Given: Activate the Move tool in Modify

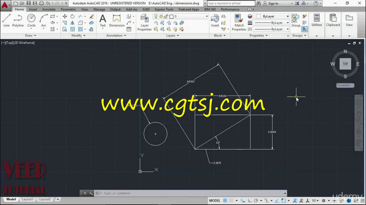Looking at the screenshot, I should tap(65, 16).
